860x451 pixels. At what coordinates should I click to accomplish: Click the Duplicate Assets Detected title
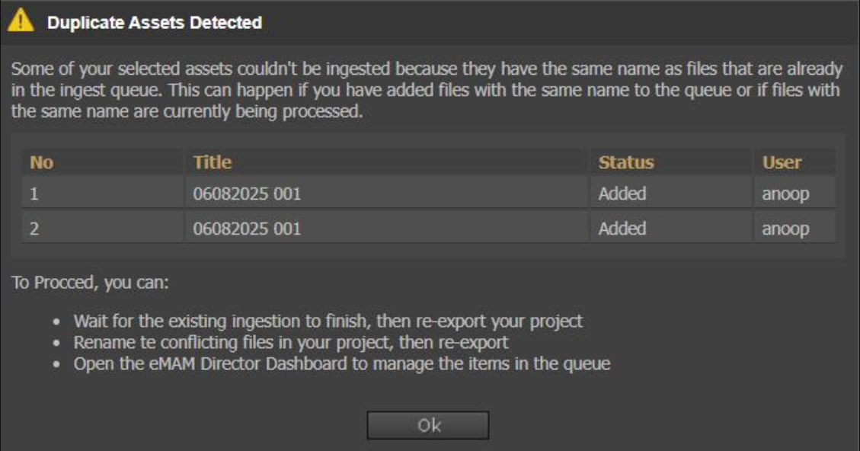155,23
